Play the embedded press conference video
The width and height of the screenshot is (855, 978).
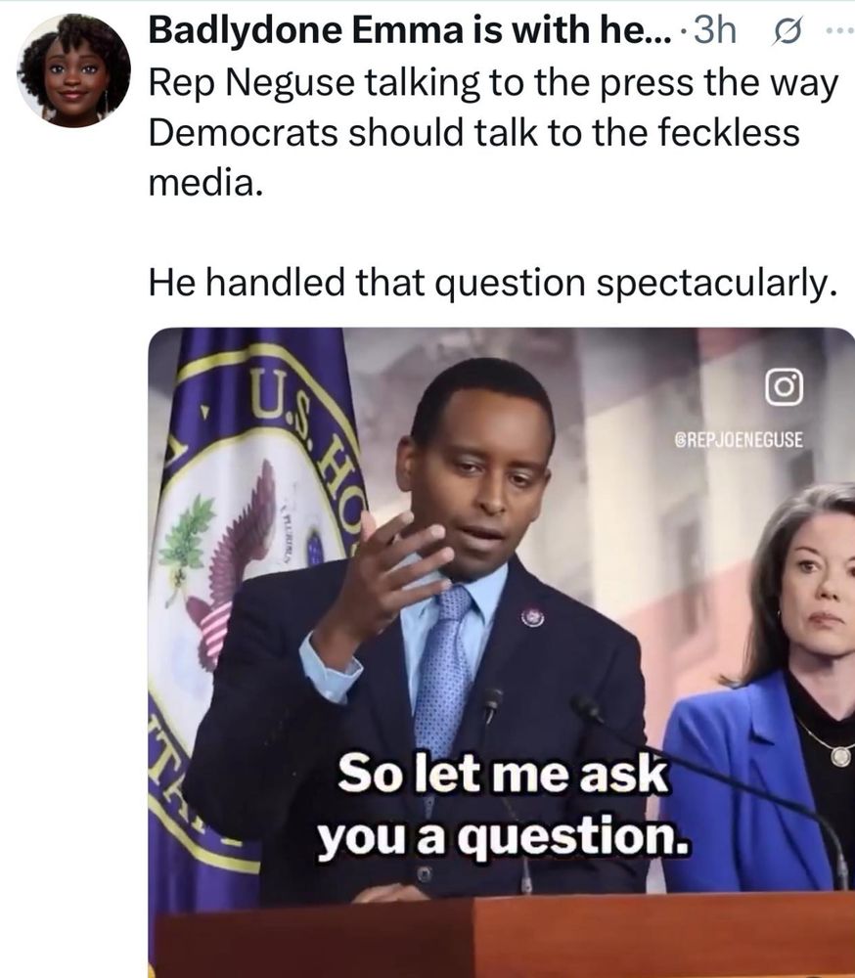(x=501, y=652)
